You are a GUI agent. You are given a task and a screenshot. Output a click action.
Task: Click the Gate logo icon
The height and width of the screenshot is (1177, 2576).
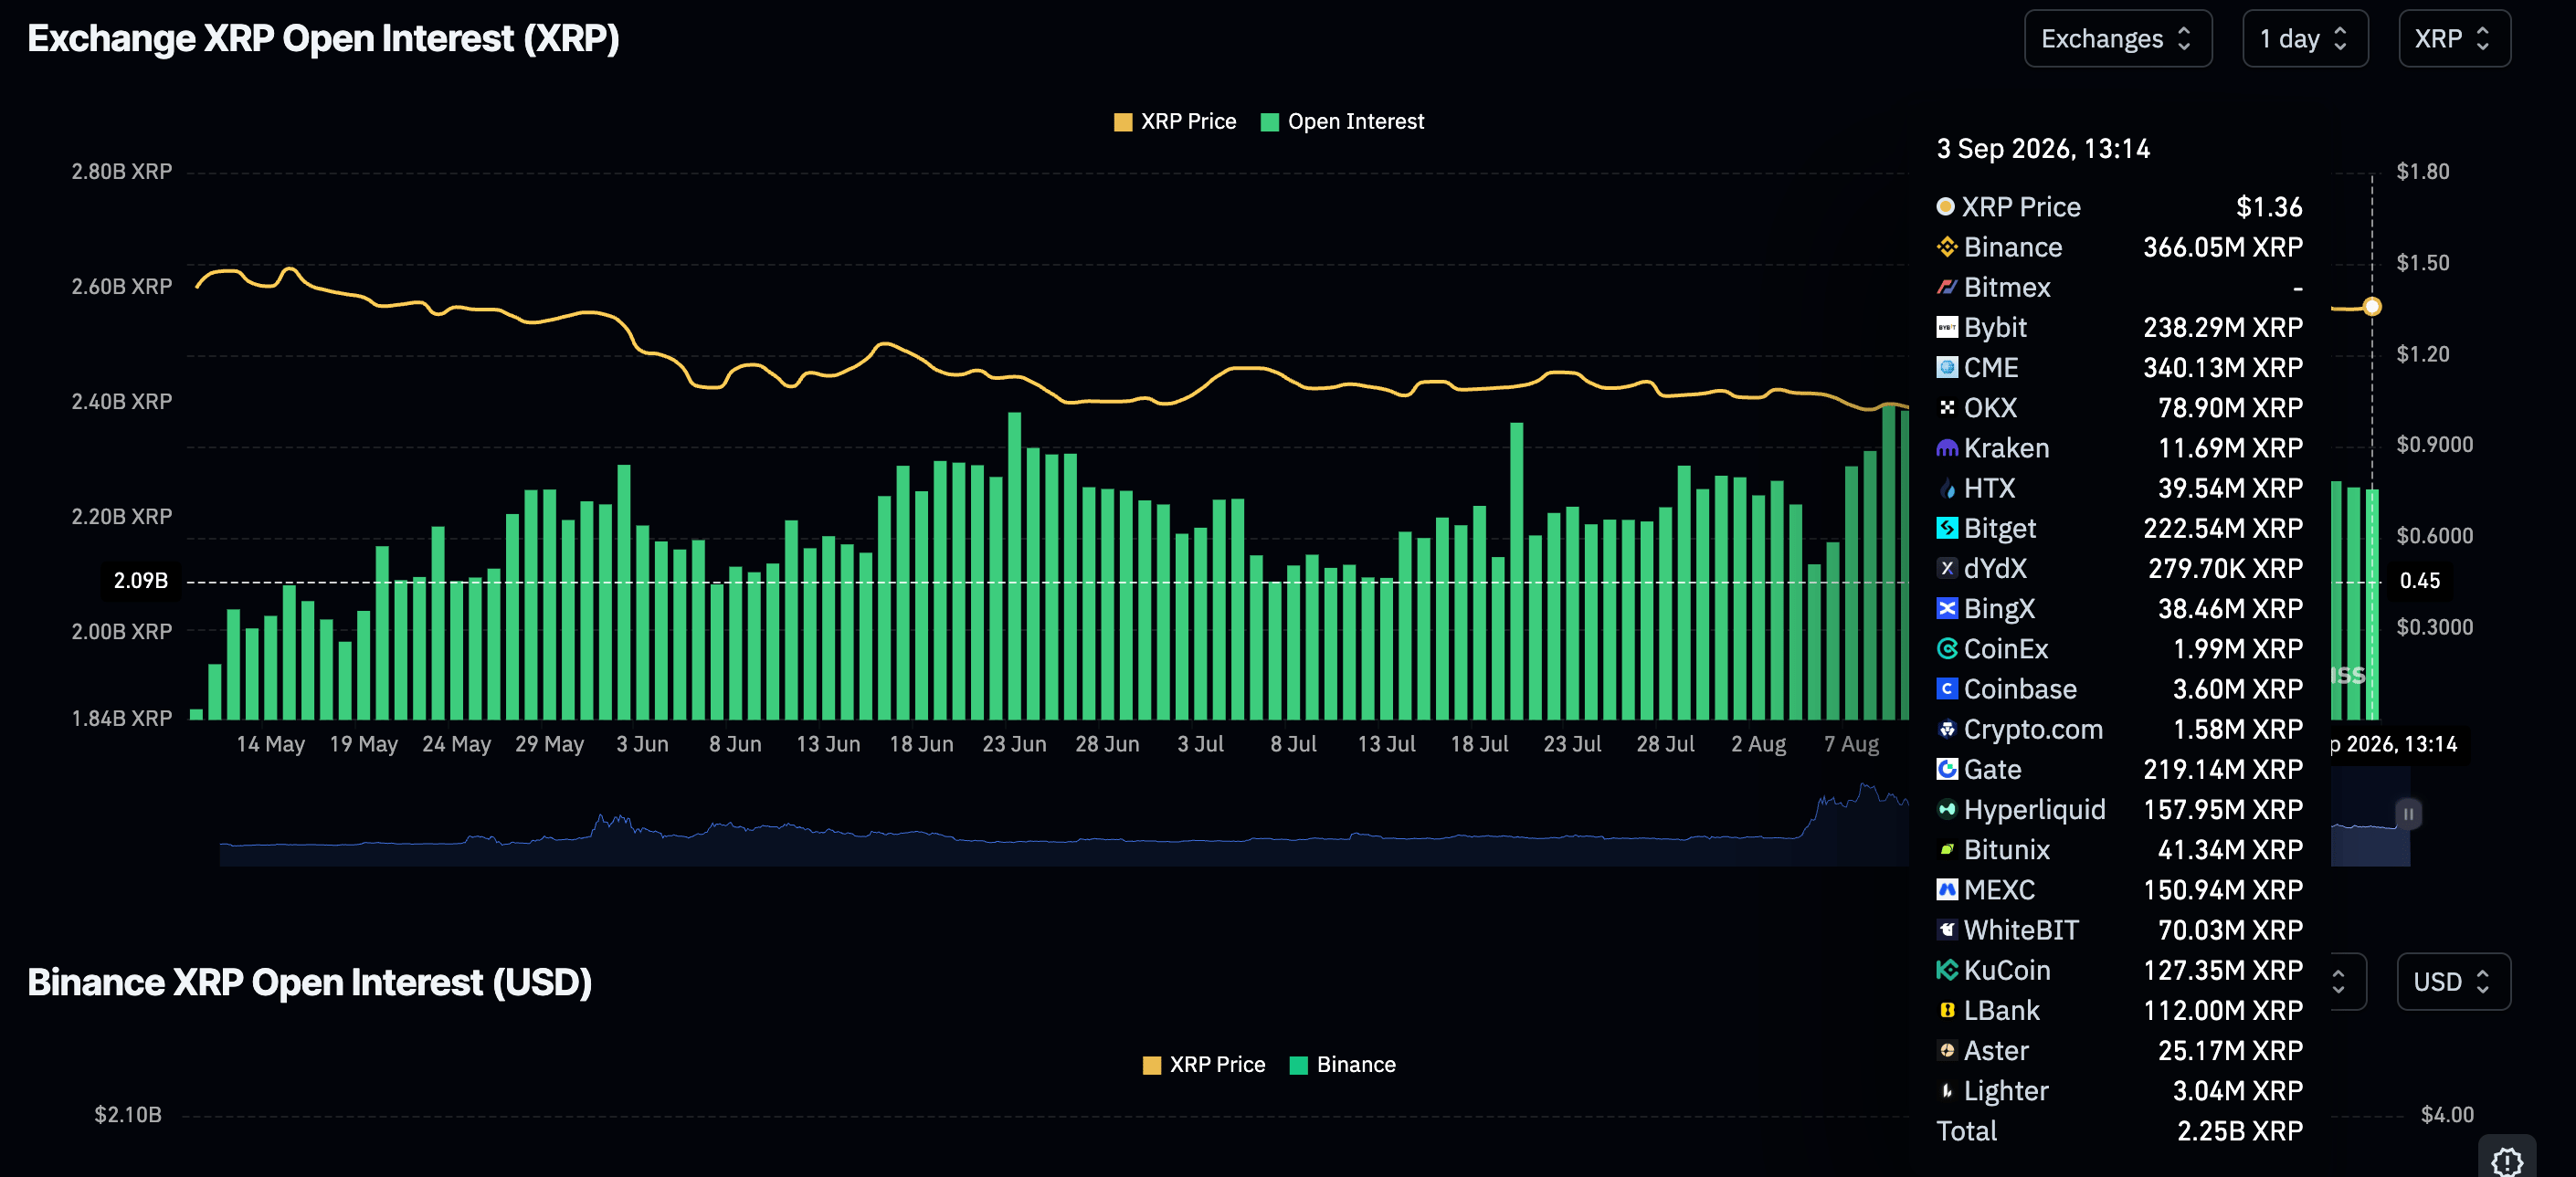tap(1946, 769)
